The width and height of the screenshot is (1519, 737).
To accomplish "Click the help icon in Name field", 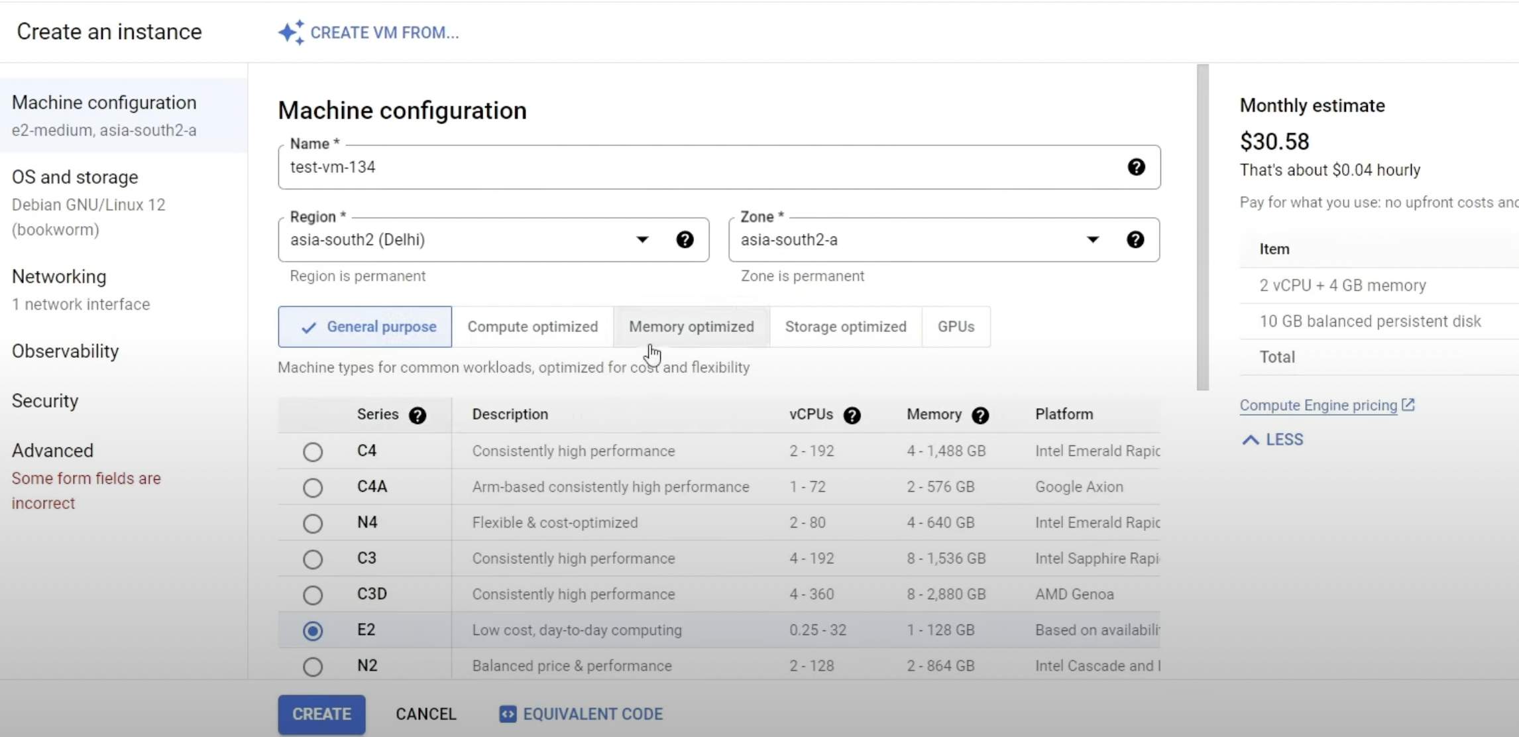I will (x=1136, y=167).
